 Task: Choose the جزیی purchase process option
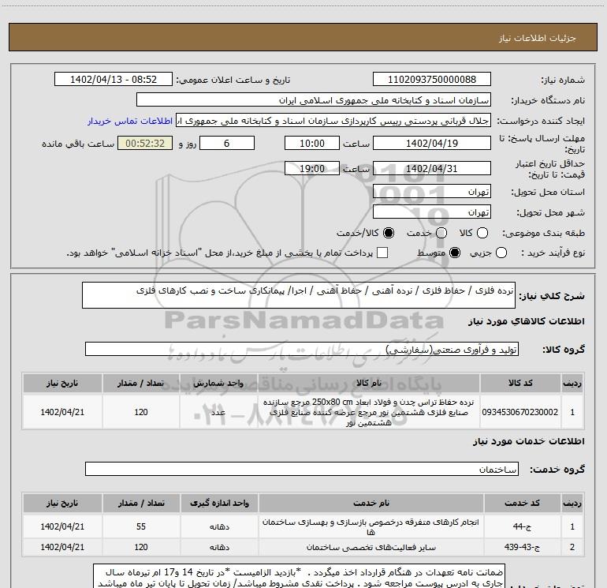point(501,253)
